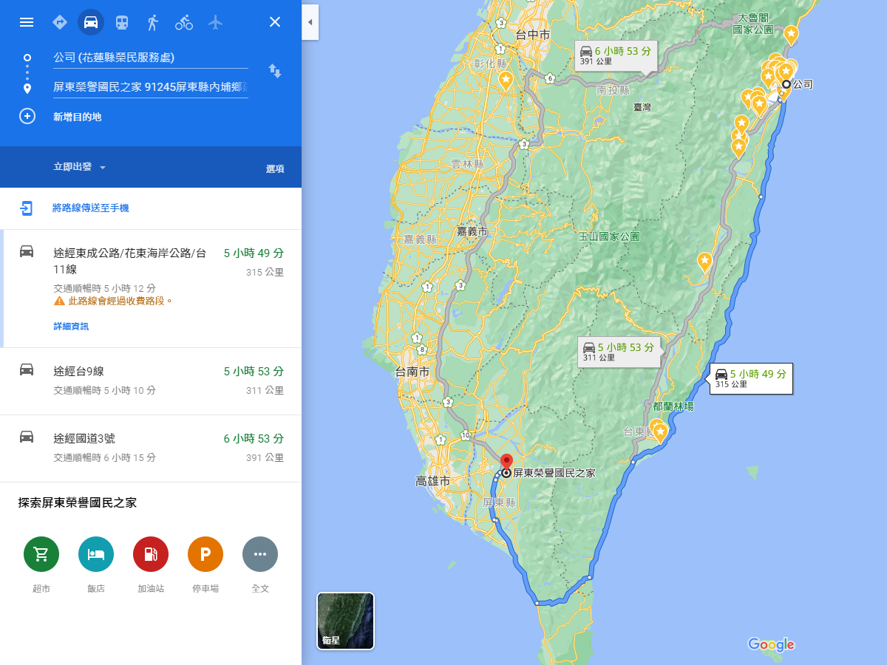
Task: Select public transit travel mode
Action: (x=122, y=22)
